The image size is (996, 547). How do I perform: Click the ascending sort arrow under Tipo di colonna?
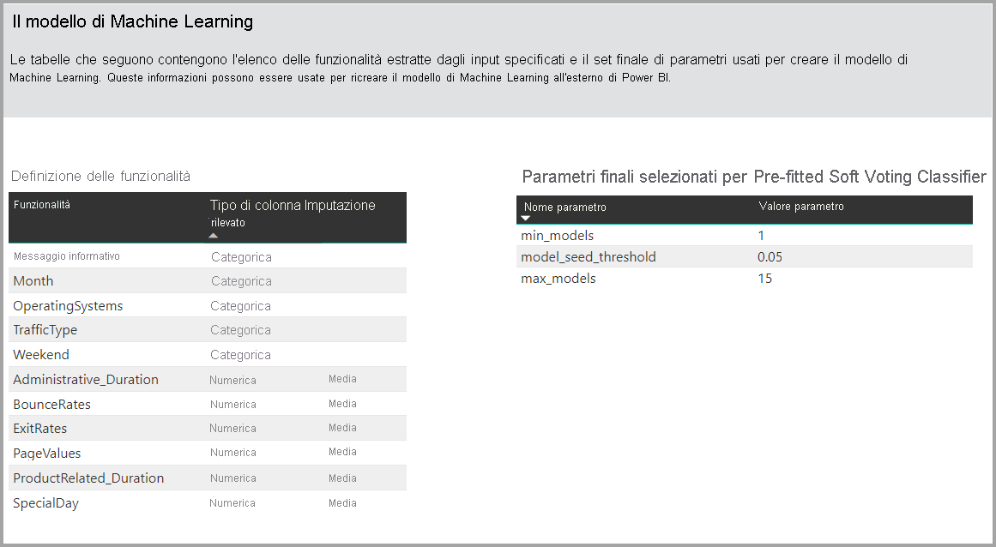point(214,236)
